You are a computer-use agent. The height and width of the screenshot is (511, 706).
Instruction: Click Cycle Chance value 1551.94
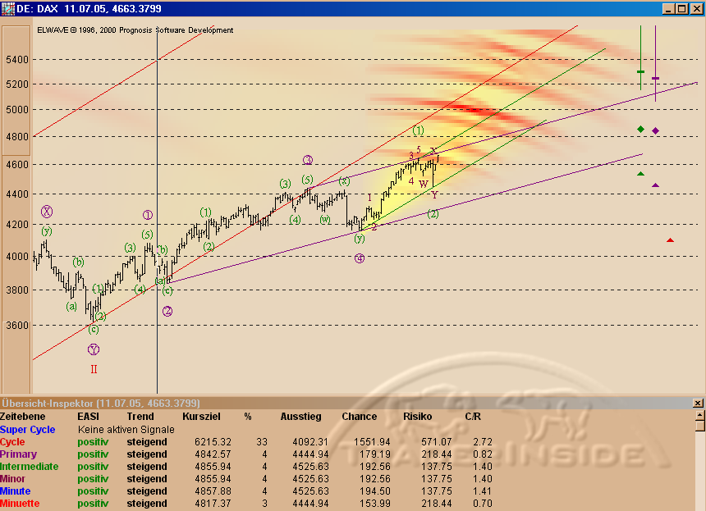click(372, 442)
